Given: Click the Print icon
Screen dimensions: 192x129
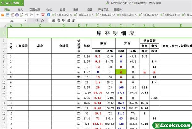Looking at the screenshot, I should (x=17, y=15).
